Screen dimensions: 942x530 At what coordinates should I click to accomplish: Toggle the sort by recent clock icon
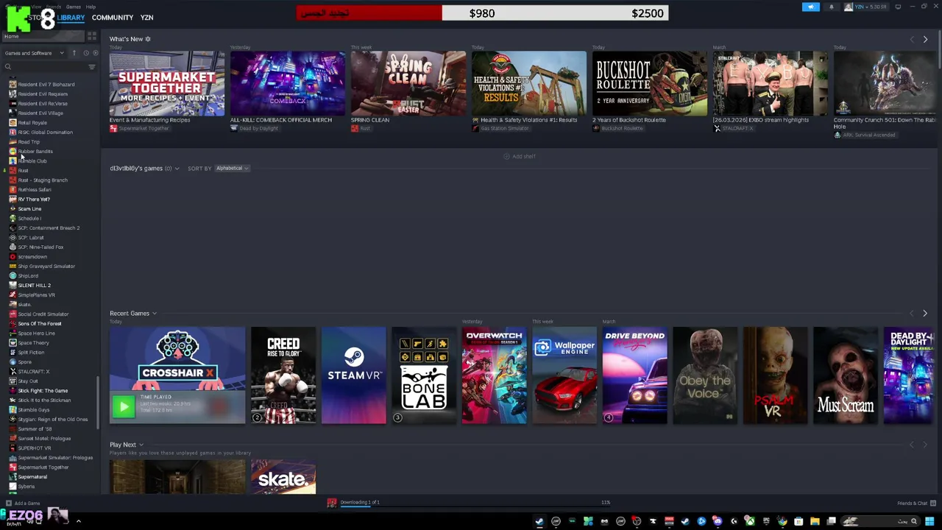pyautogui.click(x=85, y=53)
